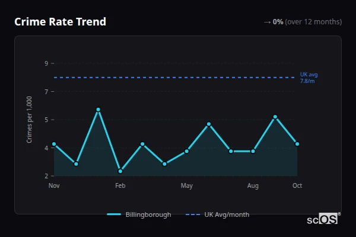Click the Aug x-axis label
The image size is (356, 237).
[253, 186]
